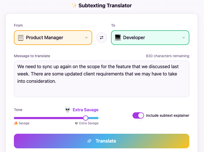The height and width of the screenshot is (152, 204).
Task: Click the small skull icon under slider
Action: [x=76, y=123]
